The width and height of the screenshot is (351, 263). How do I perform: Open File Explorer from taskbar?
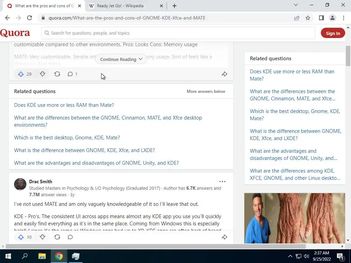42,256
